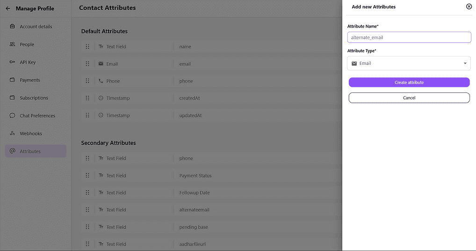Open Account details in the sidebar
The height and width of the screenshot is (251, 476).
tap(36, 27)
